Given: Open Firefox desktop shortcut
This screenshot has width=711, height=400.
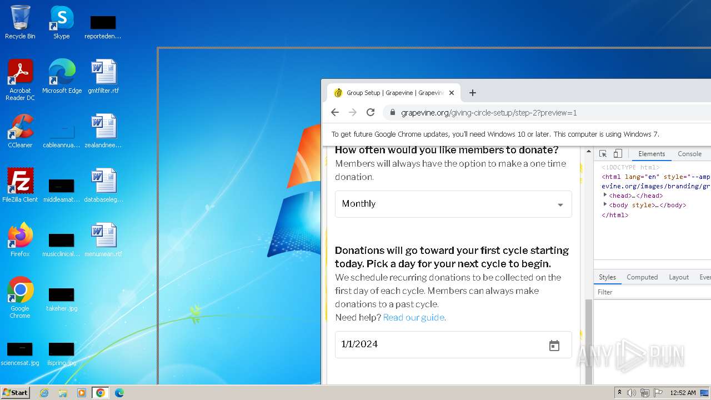Looking at the screenshot, I should 20,240.
